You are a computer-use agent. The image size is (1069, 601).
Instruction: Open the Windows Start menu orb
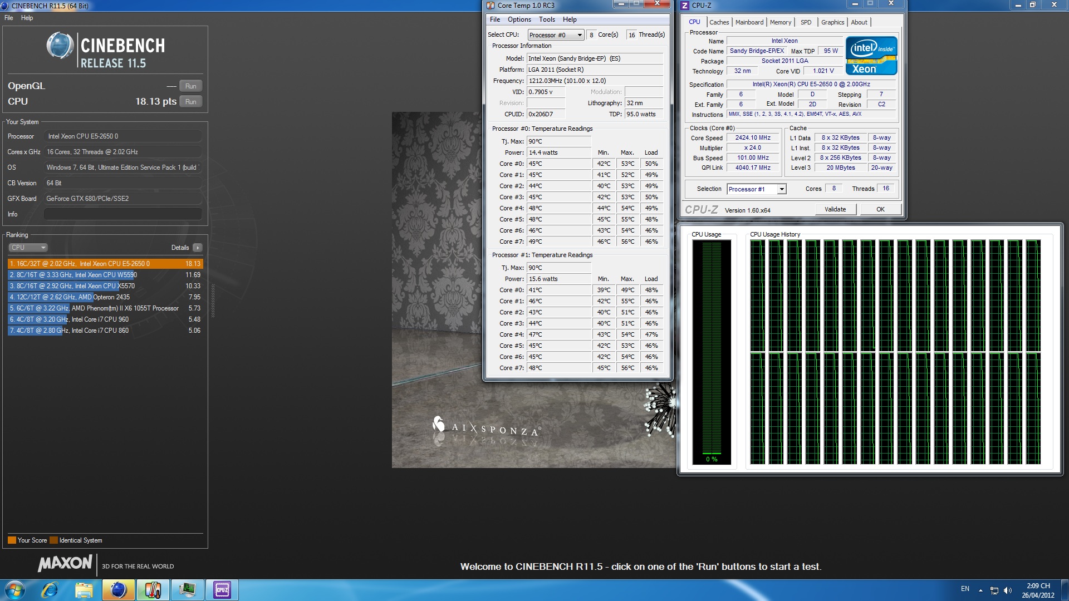coord(14,590)
